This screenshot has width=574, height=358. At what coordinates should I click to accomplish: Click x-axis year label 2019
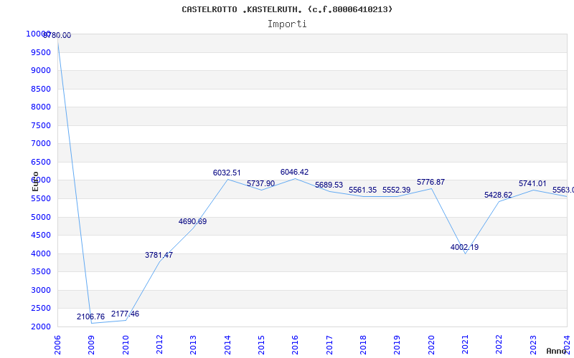[397, 345]
